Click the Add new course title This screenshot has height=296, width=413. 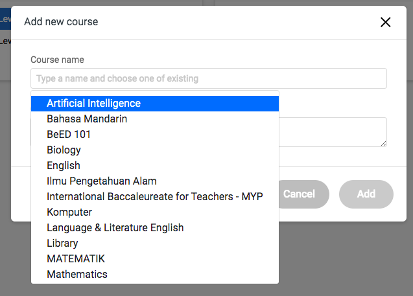pos(61,22)
